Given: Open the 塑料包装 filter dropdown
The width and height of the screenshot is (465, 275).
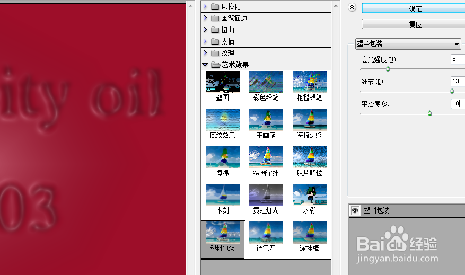Looking at the screenshot, I should 408,44.
